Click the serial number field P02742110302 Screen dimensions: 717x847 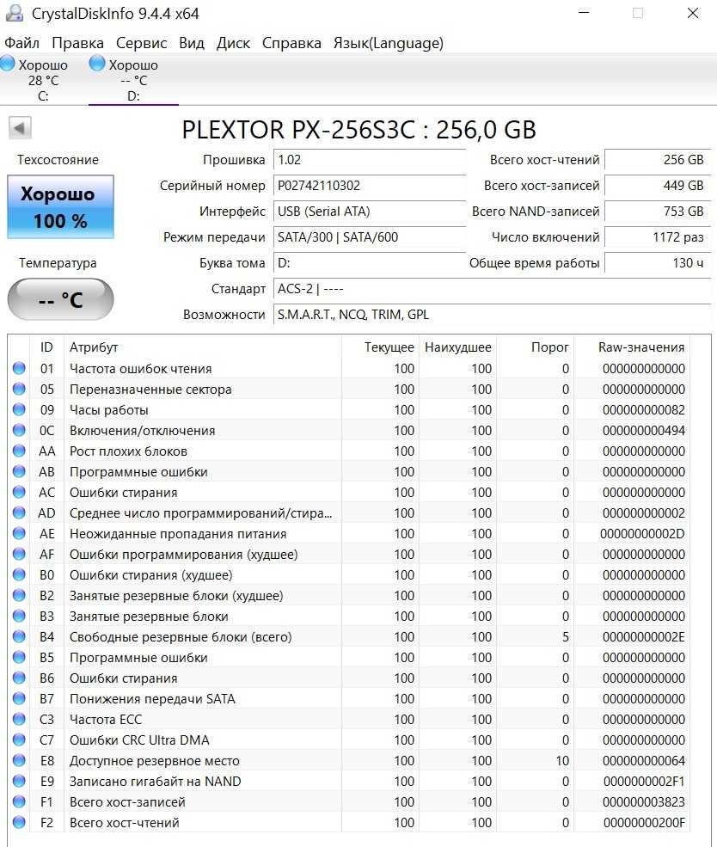370,186
